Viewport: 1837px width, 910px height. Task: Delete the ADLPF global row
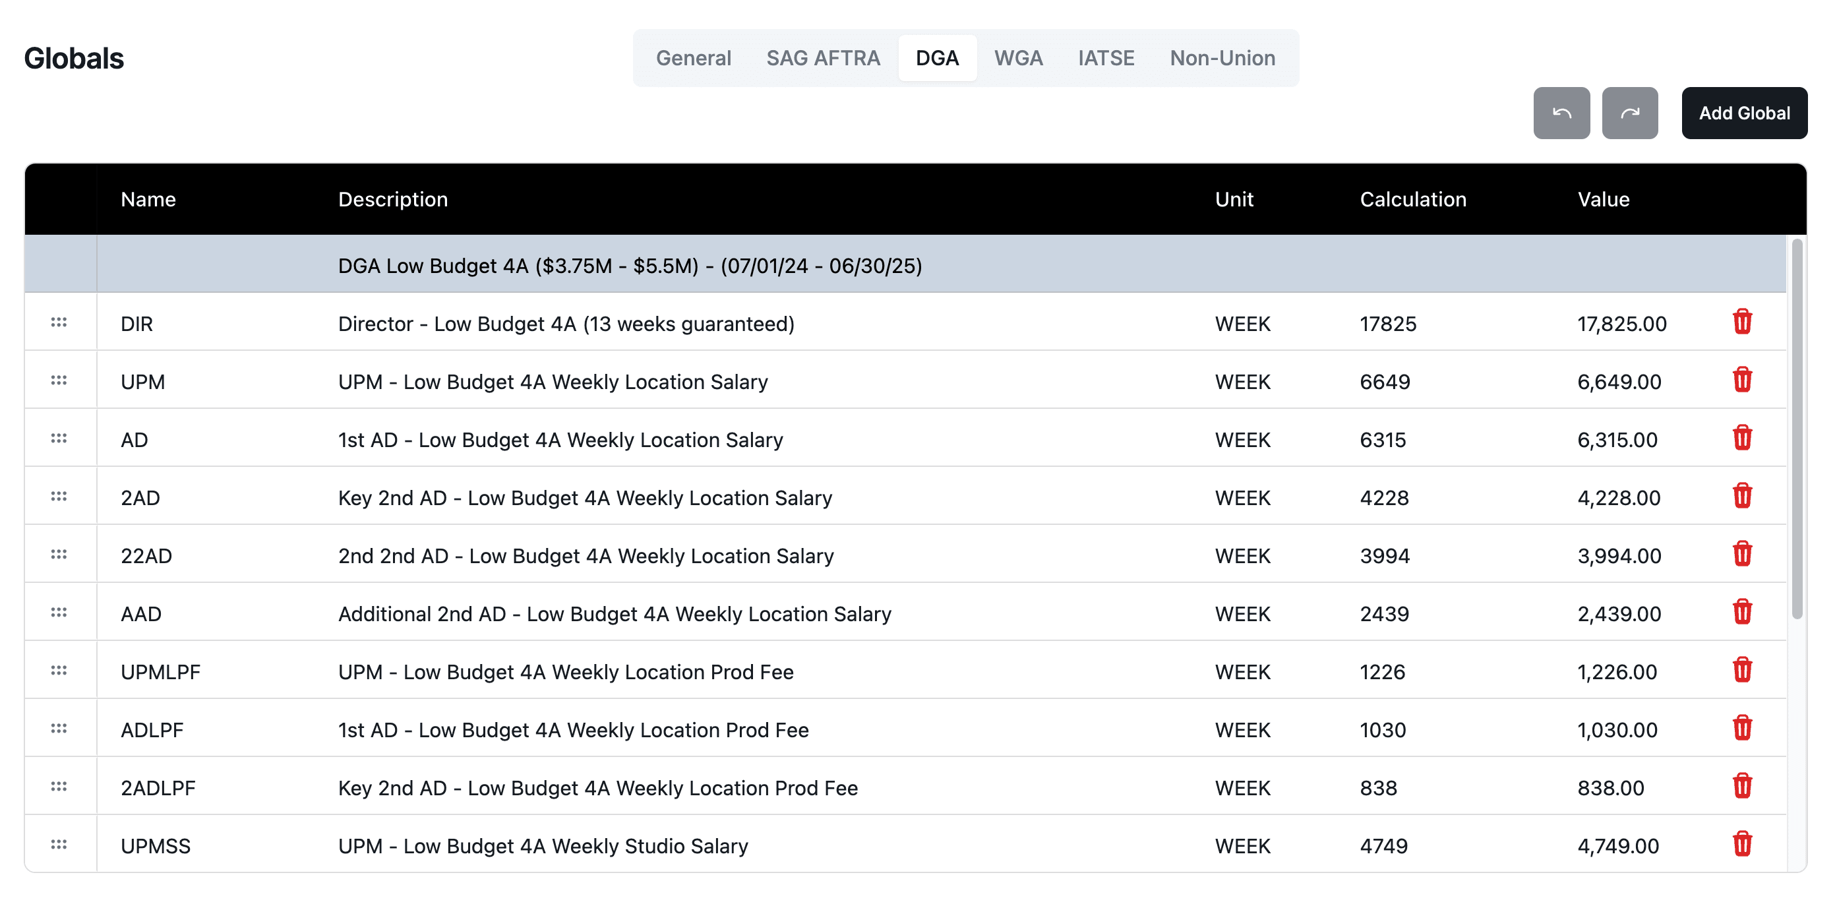click(1743, 729)
